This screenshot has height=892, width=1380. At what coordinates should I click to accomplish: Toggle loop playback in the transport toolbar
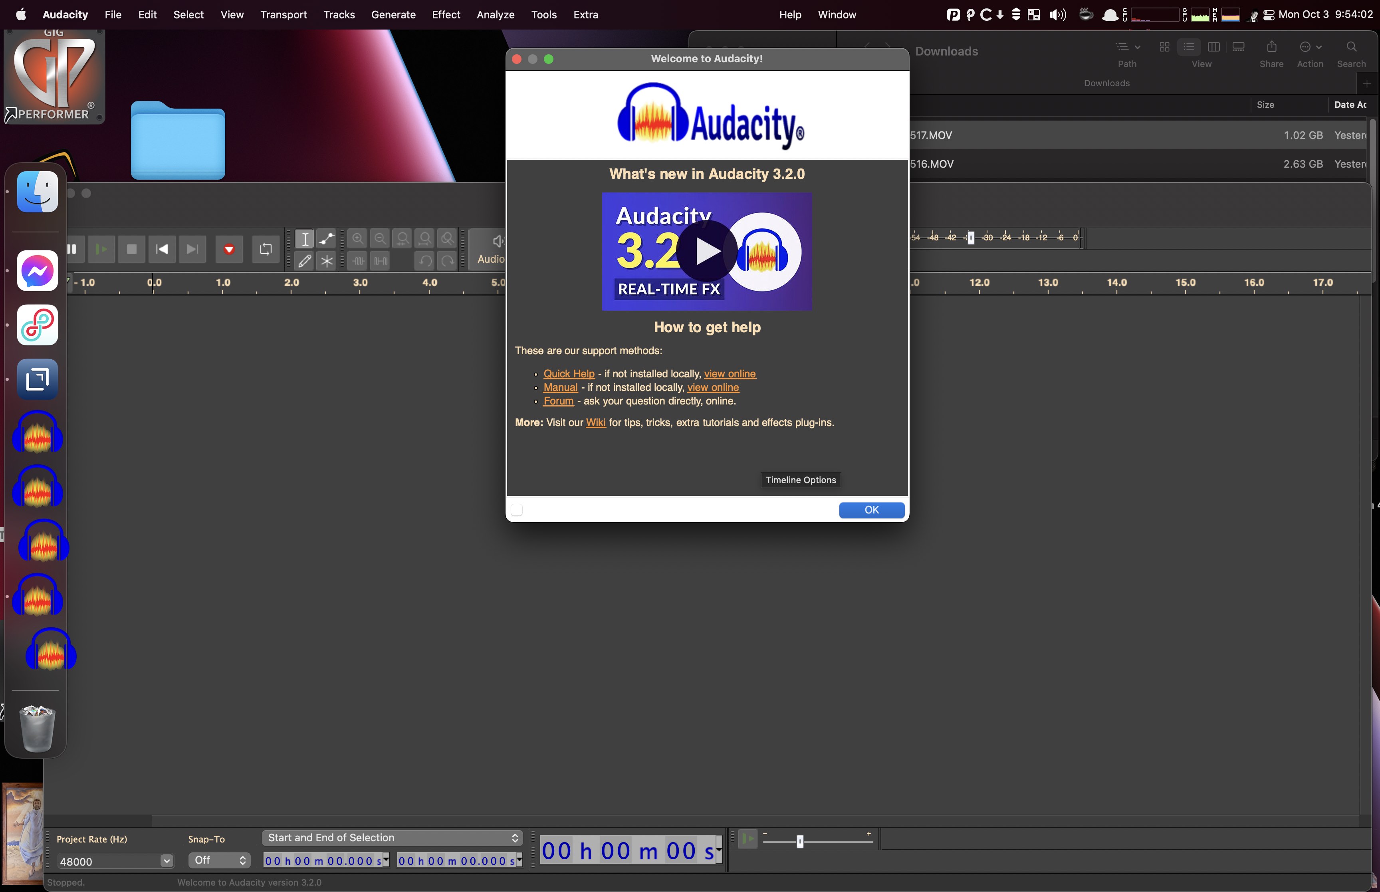pyautogui.click(x=265, y=248)
